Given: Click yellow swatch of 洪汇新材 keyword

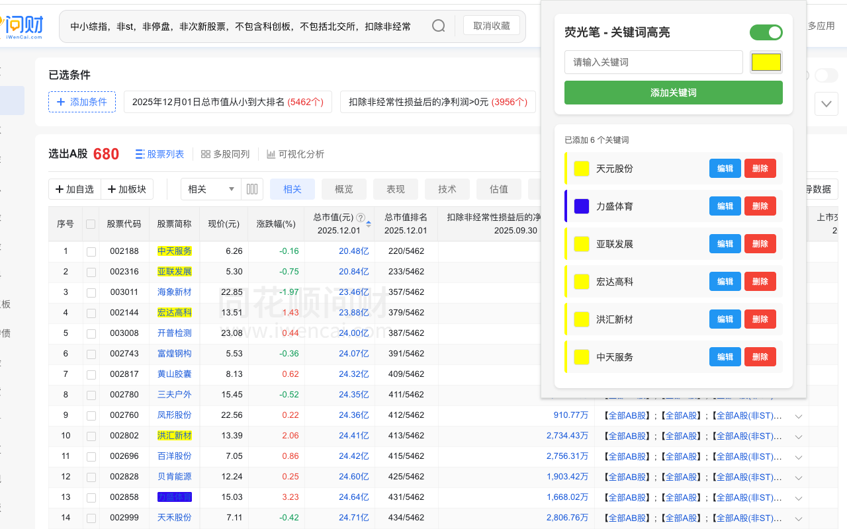Looking at the screenshot, I should click(582, 319).
